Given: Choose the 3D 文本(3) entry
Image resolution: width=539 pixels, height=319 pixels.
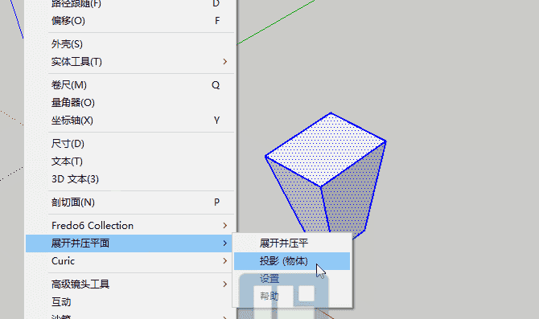Looking at the screenshot, I should tap(130, 179).
